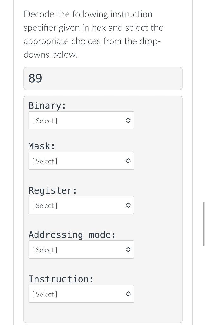
Task: Open the Instruction dropdown
Action: (81, 294)
